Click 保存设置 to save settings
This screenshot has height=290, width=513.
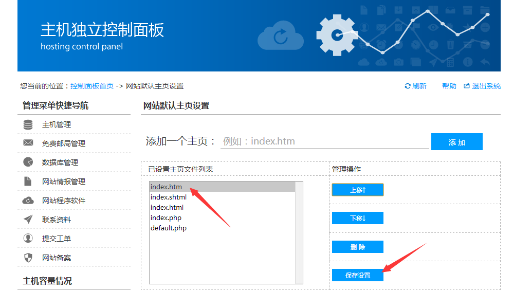357,276
